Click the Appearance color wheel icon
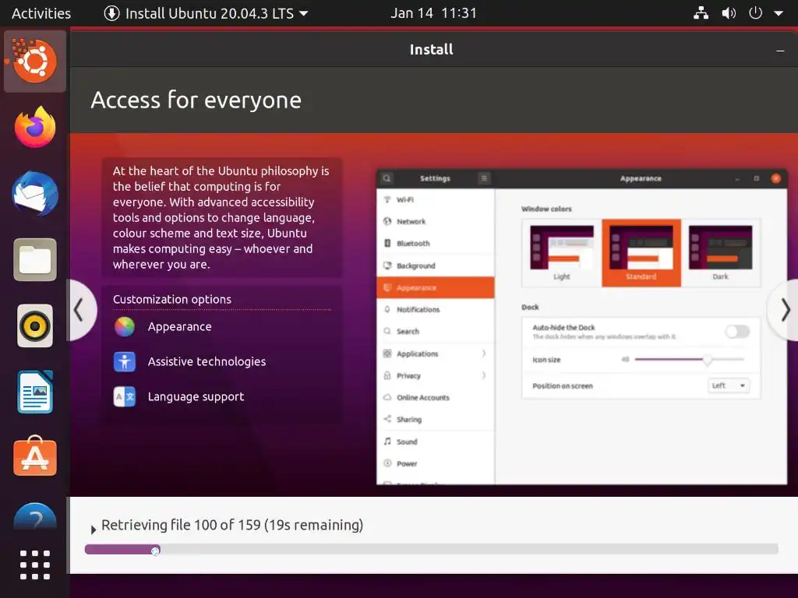 124,327
